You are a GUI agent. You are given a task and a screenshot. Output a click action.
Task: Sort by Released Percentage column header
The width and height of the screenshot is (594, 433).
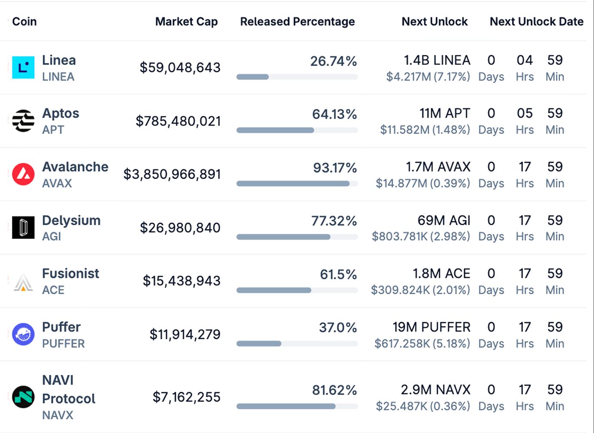(297, 21)
